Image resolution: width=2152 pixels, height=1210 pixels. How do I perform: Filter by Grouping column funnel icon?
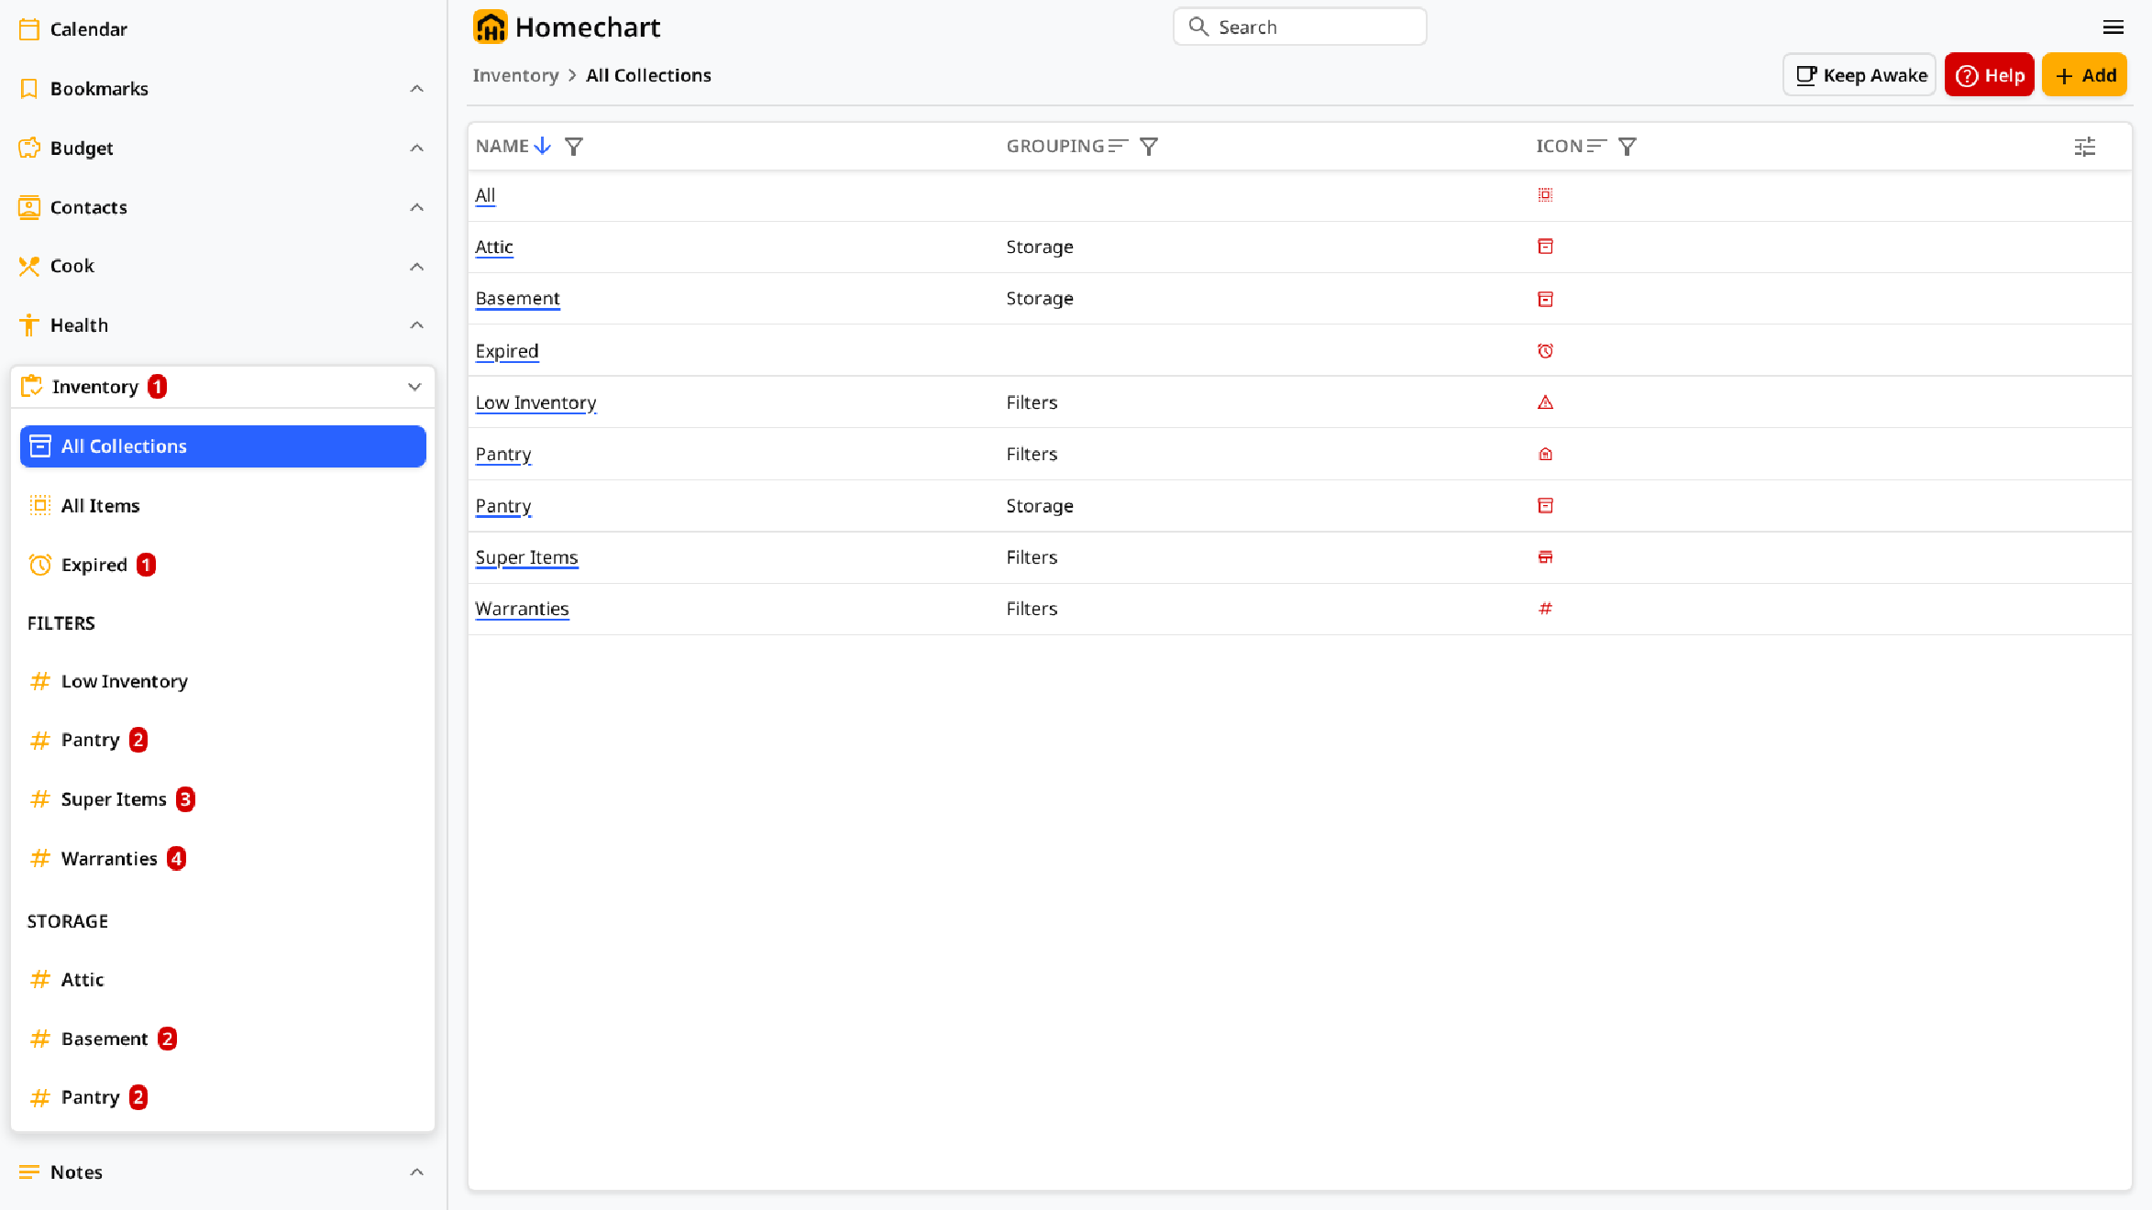tap(1149, 147)
